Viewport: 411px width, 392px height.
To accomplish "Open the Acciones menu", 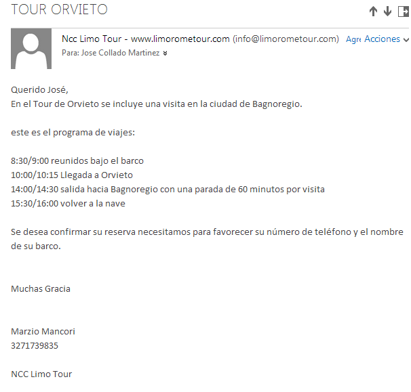I will coord(382,39).
